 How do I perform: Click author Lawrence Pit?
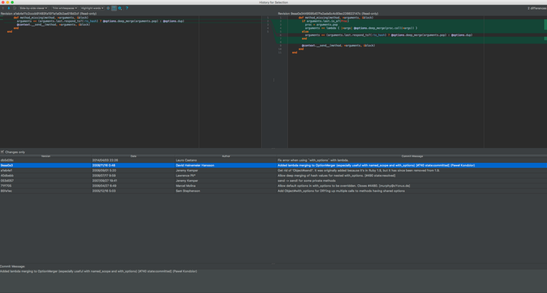tap(185, 176)
